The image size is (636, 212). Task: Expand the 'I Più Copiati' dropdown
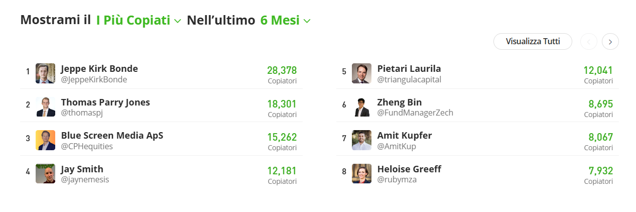(x=139, y=21)
